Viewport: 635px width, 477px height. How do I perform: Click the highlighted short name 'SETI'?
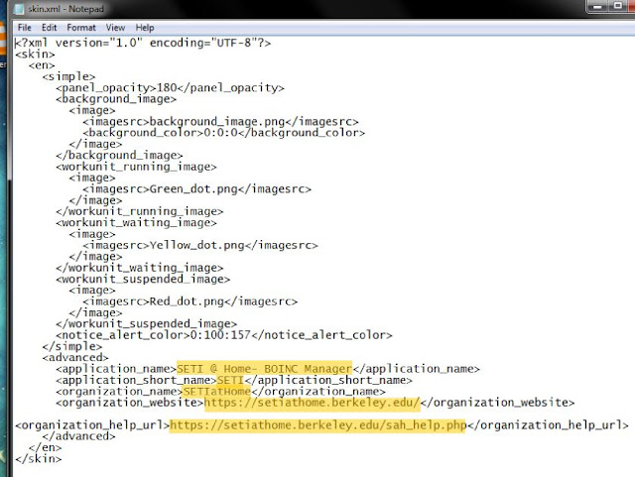230,380
